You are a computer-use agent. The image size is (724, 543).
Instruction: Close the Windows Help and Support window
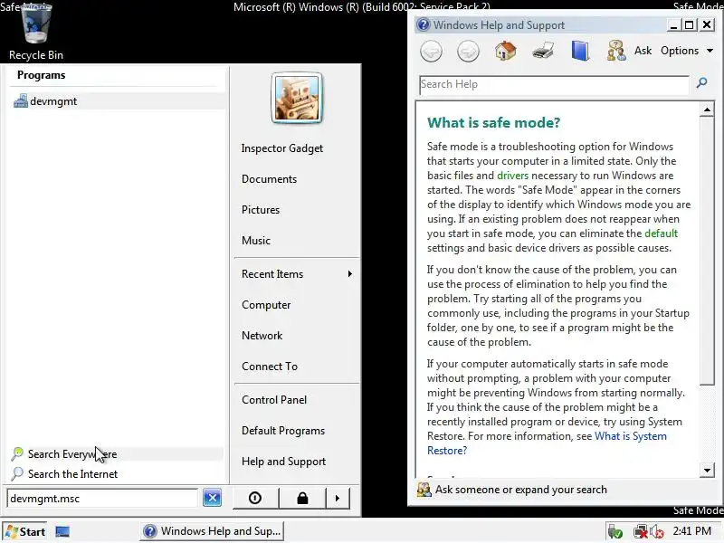coord(707,25)
